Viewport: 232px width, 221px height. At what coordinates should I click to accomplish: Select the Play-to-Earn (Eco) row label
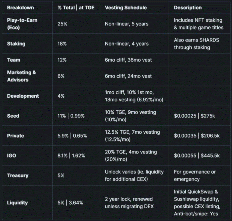pos(22,24)
